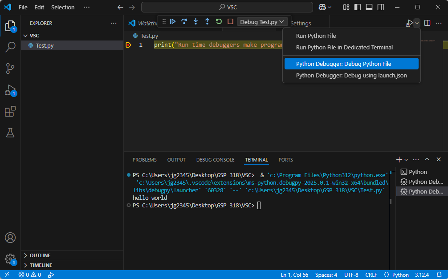
Task: Switch to the DEBUG CONSOLE tab
Action: point(215,160)
